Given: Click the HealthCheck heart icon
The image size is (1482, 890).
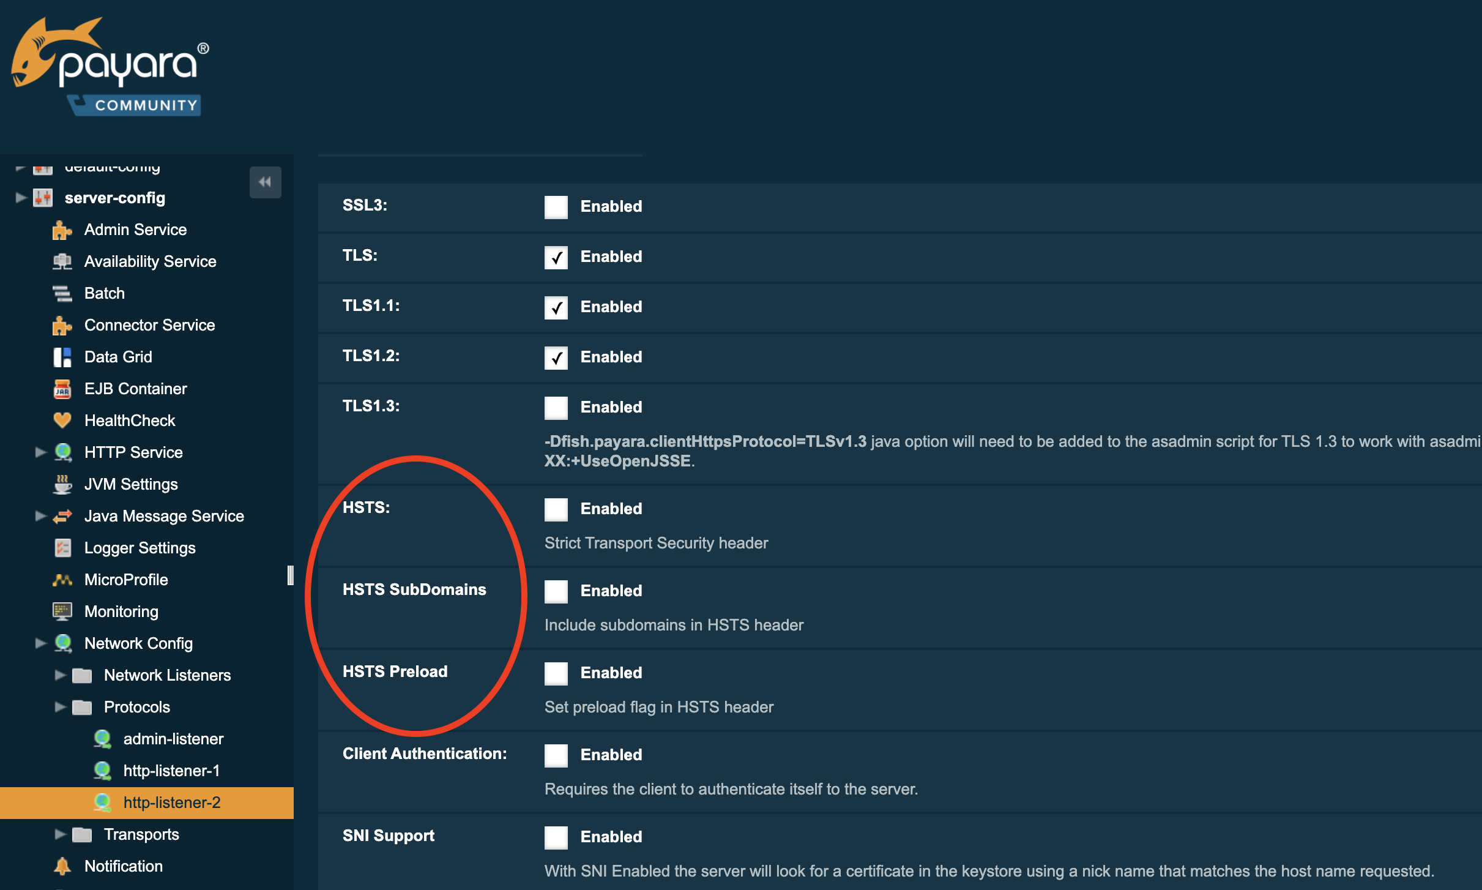Looking at the screenshot, I should (x=62, y=421).
